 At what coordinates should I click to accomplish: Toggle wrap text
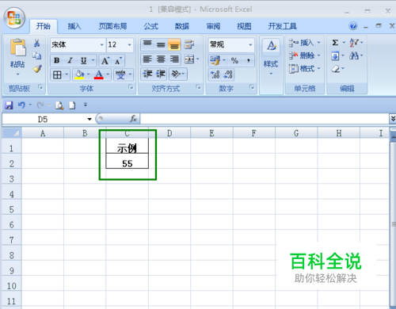pos(189,44)
